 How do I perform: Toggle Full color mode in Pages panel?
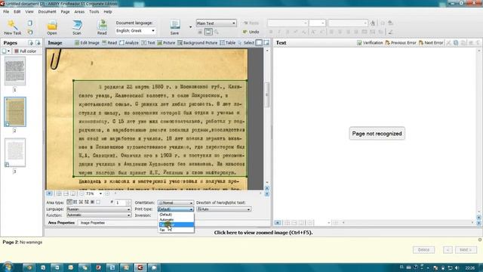(25, 51)
